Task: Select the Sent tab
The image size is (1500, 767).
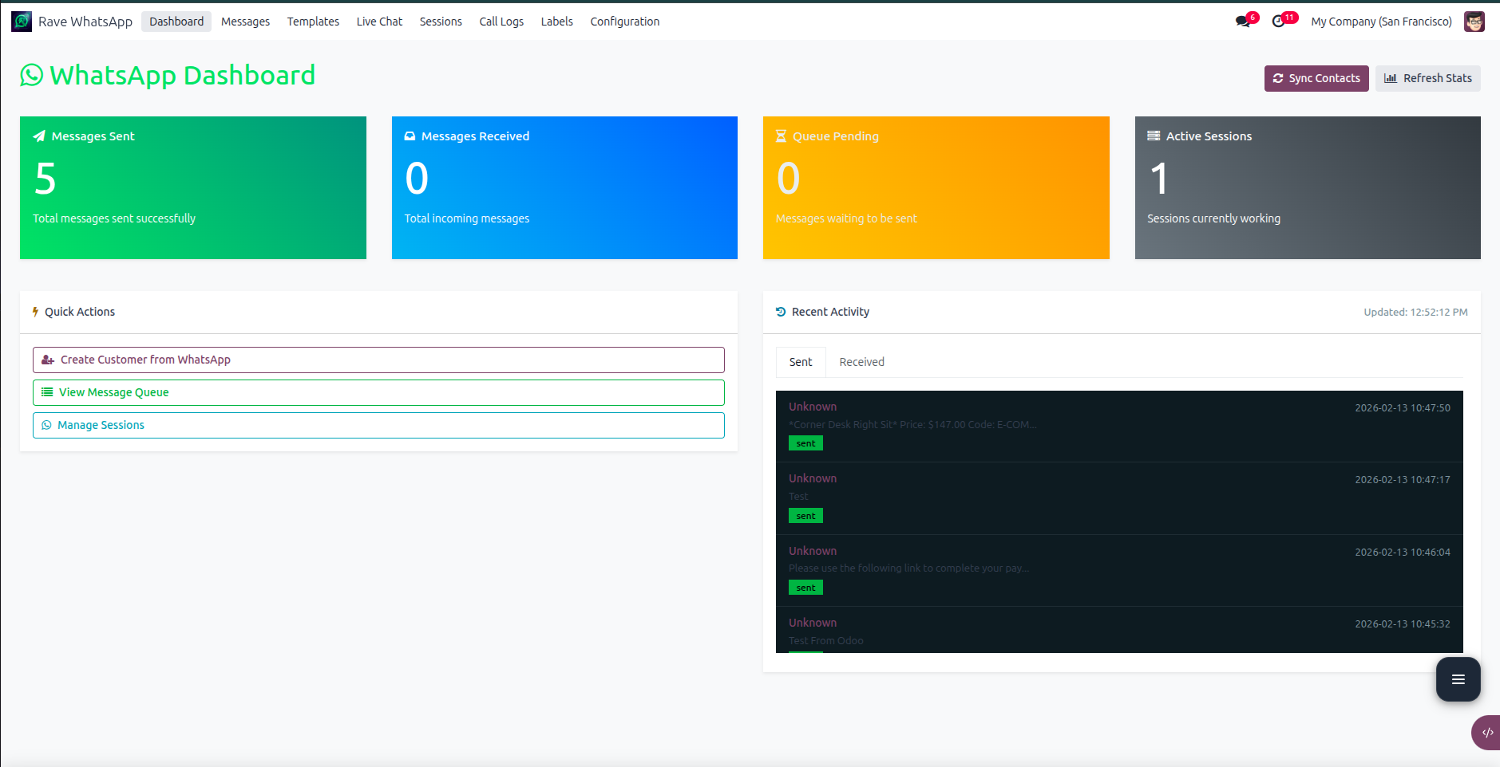Action: click(x=801, y=362)
